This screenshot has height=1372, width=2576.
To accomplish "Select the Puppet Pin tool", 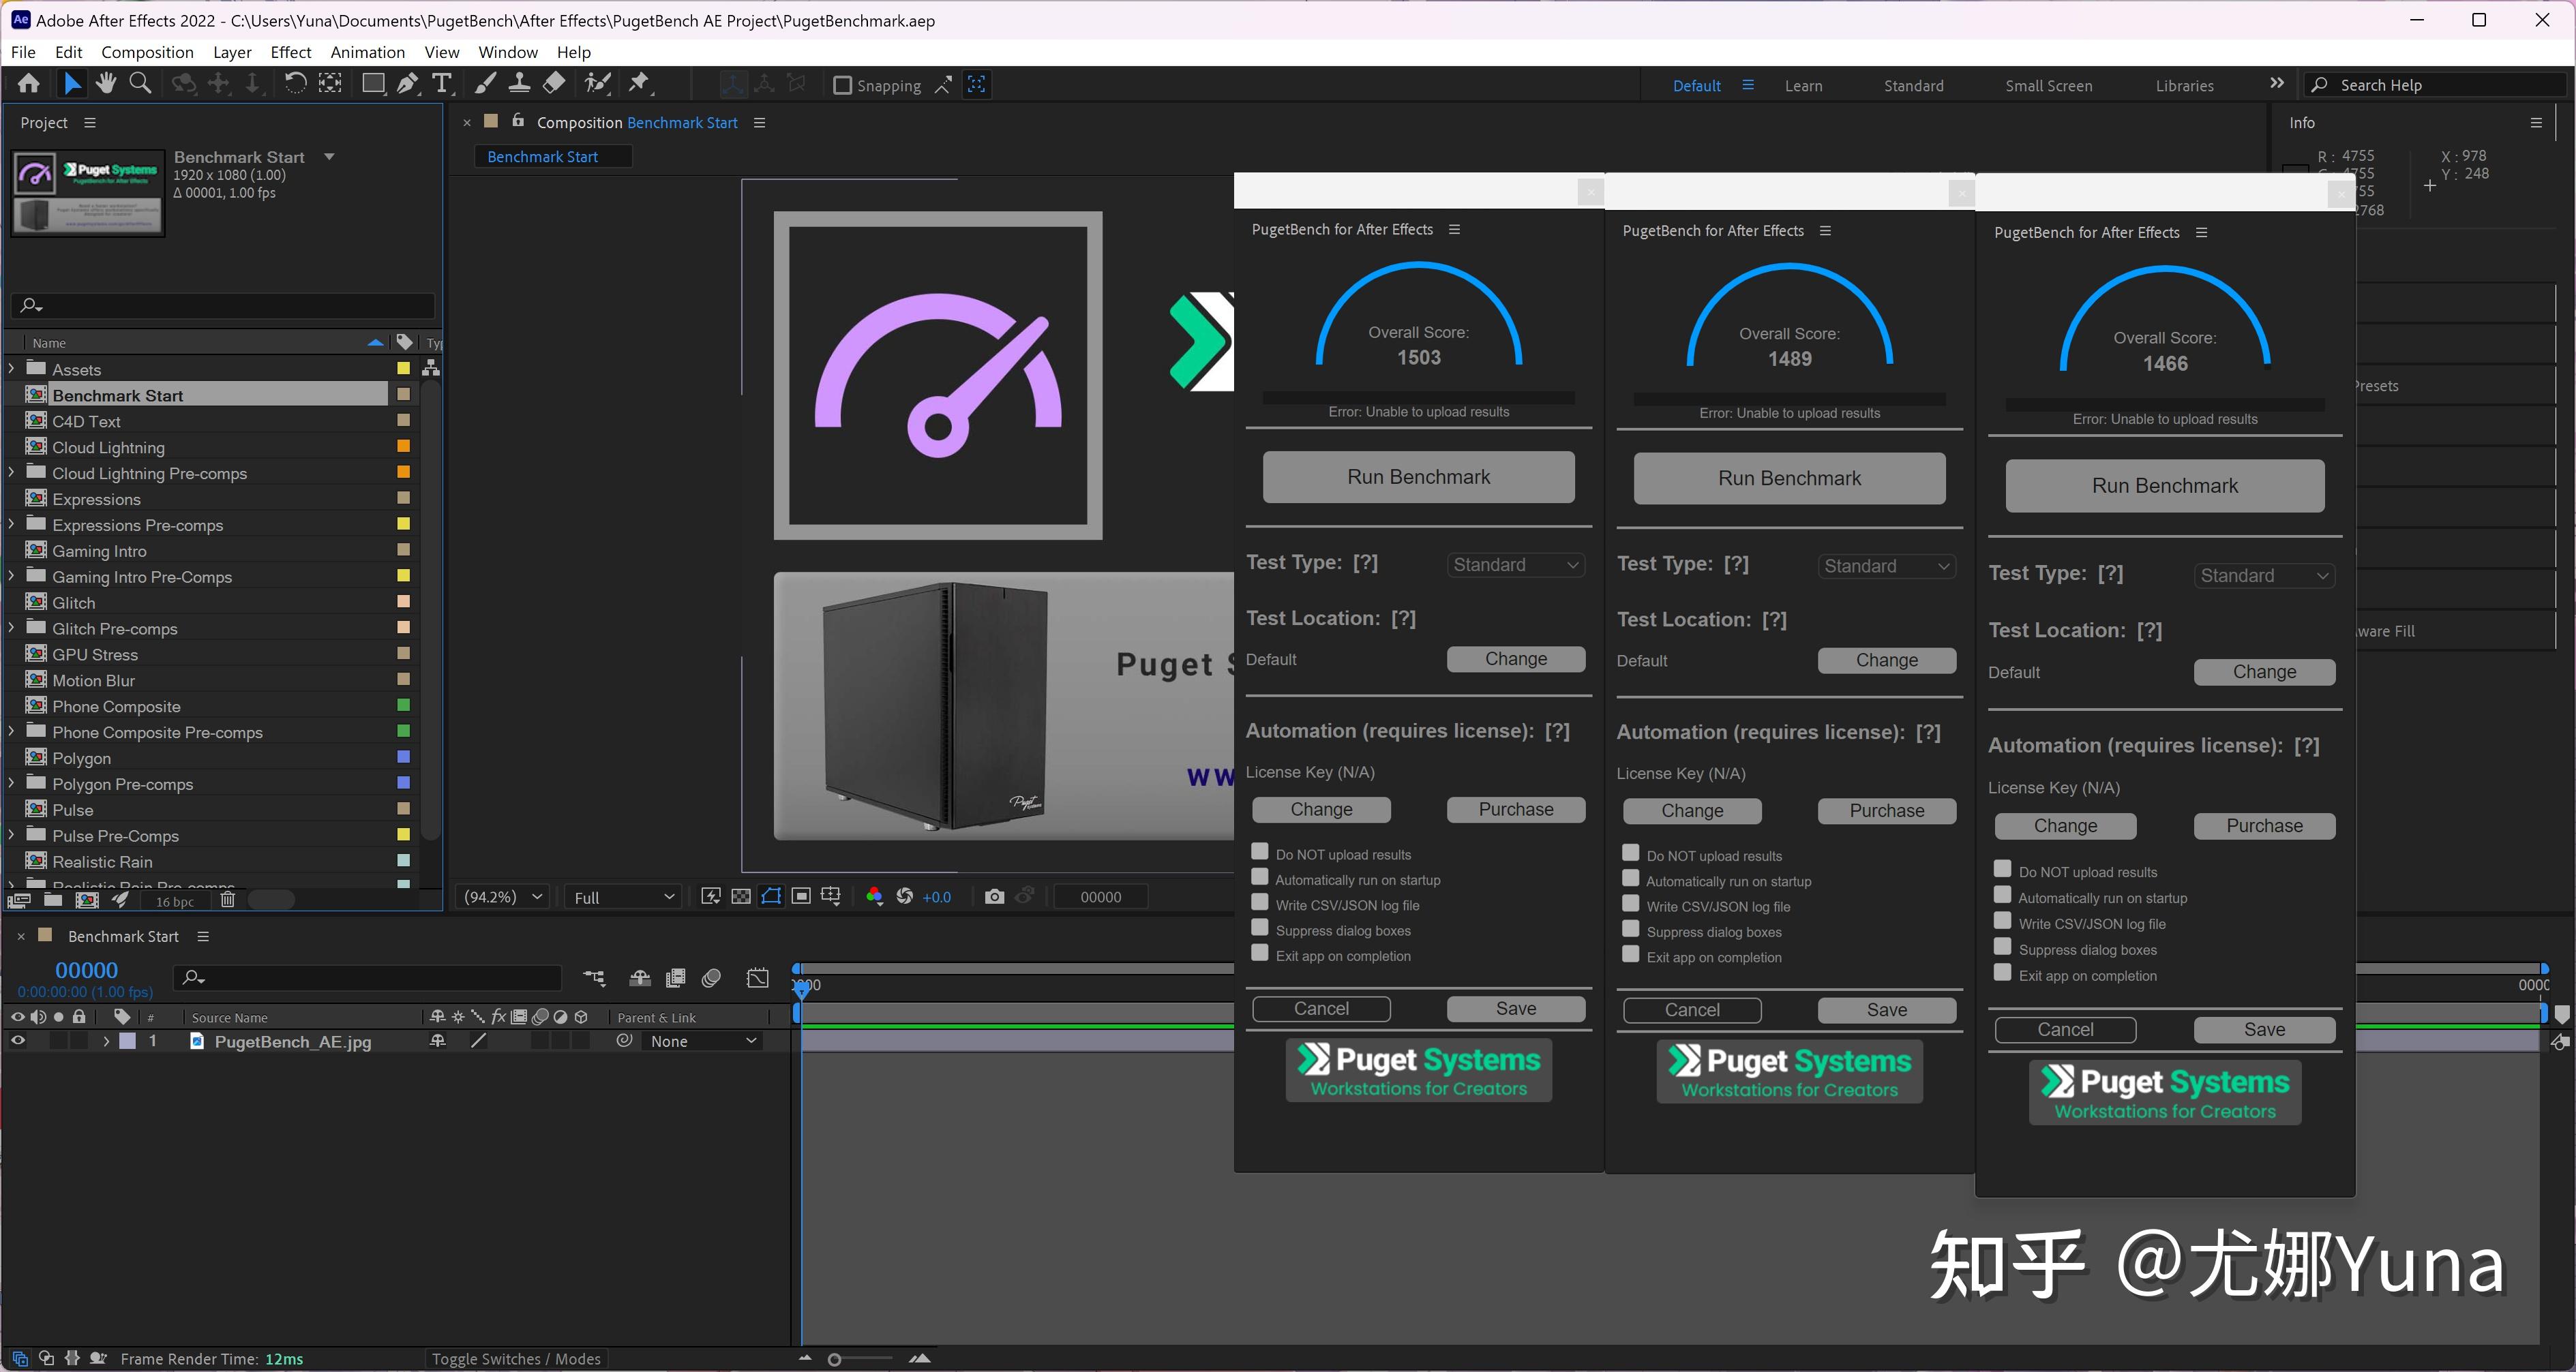I will [x=639, y=84].
